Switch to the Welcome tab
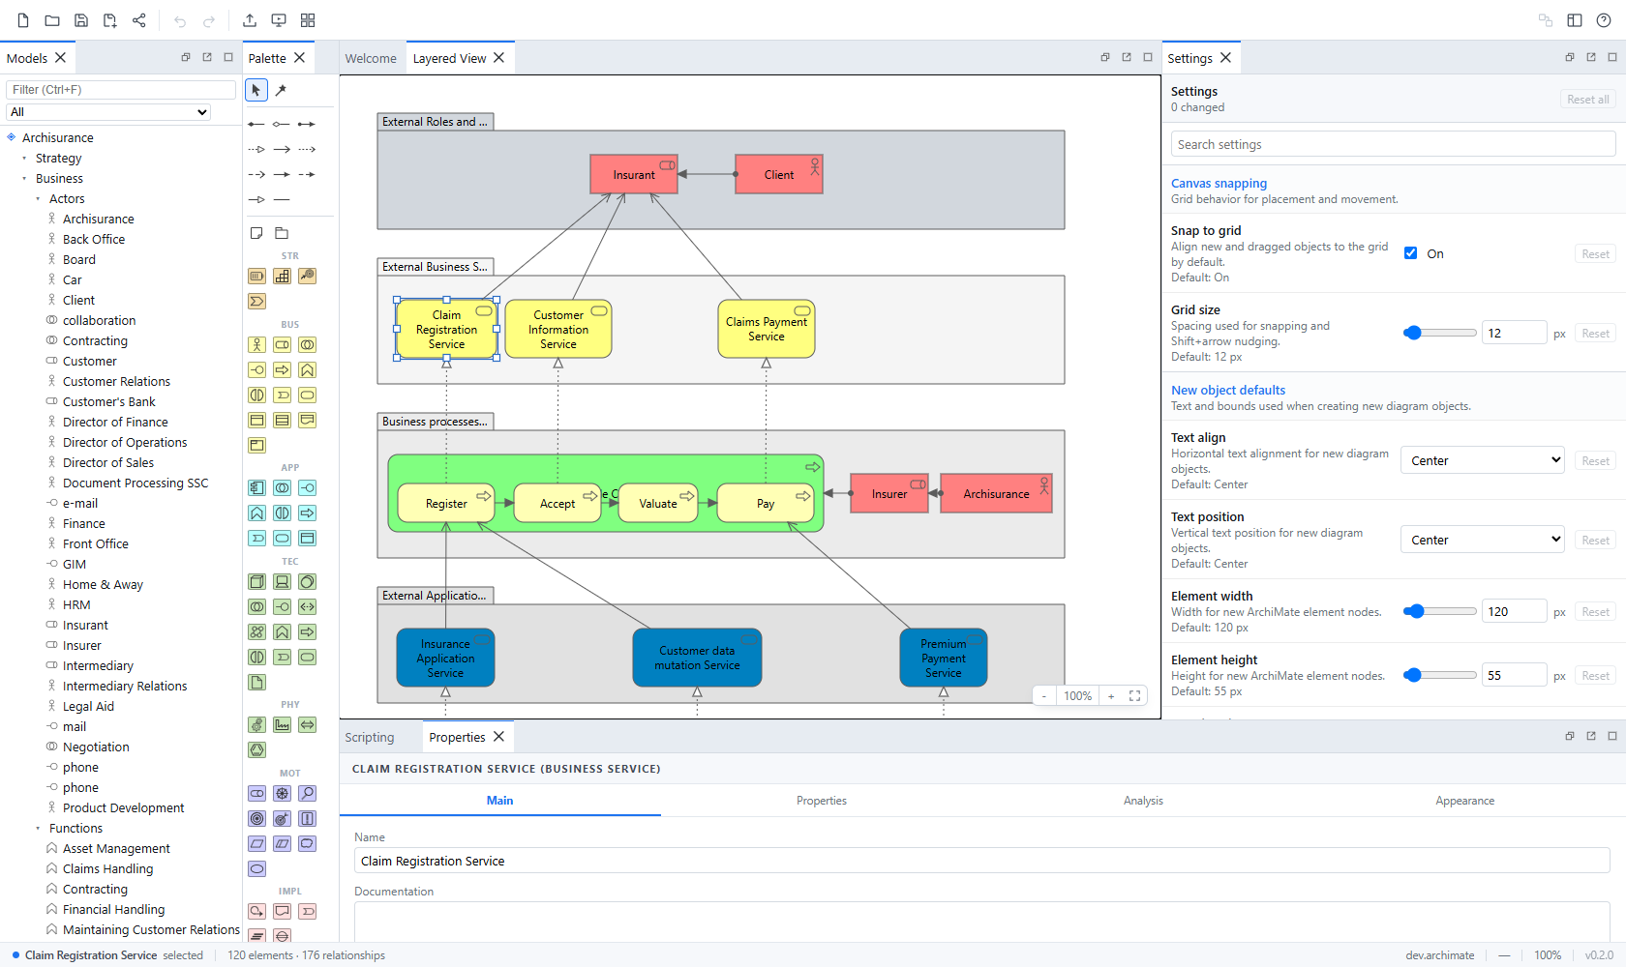 click(x=371, y=58)
